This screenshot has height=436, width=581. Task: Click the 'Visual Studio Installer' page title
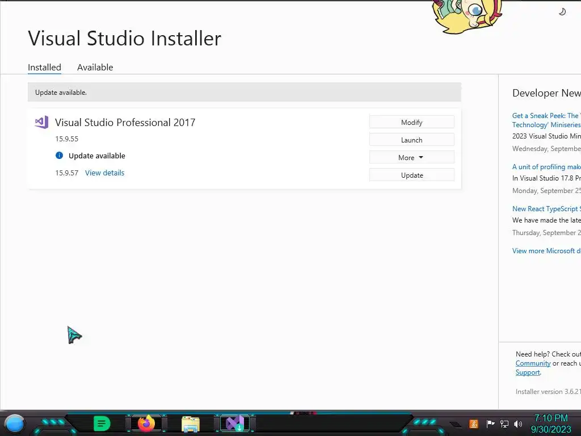[x=124, y=38]
